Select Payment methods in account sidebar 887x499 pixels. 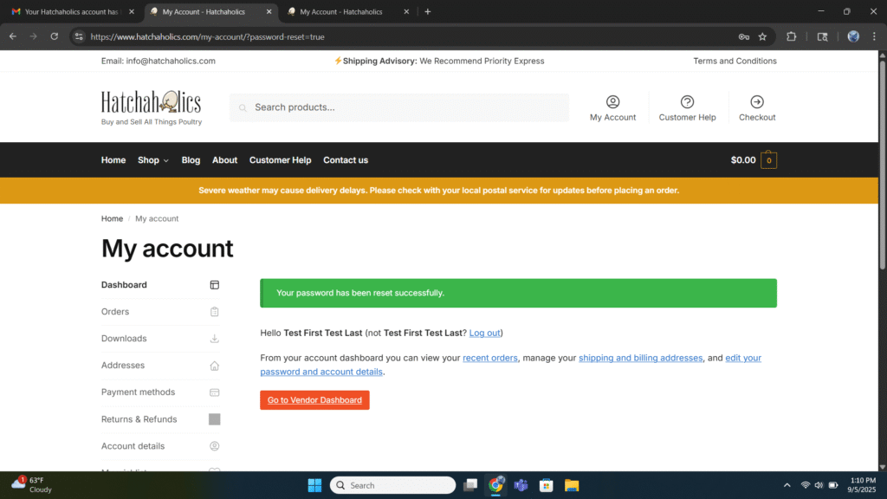click(138, 392)
